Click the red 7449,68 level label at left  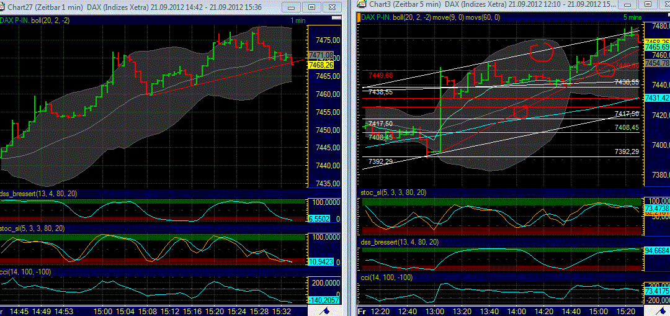click(381, 75)
